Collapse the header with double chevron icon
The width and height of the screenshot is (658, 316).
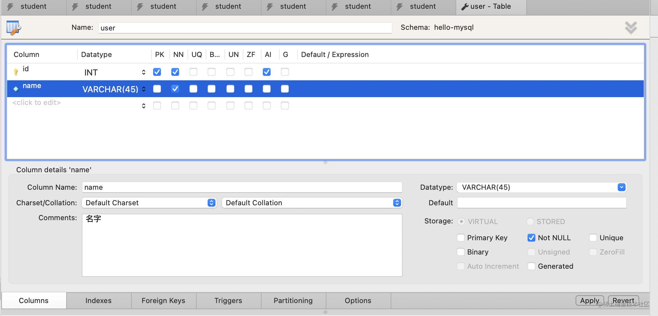pos(631,28)
